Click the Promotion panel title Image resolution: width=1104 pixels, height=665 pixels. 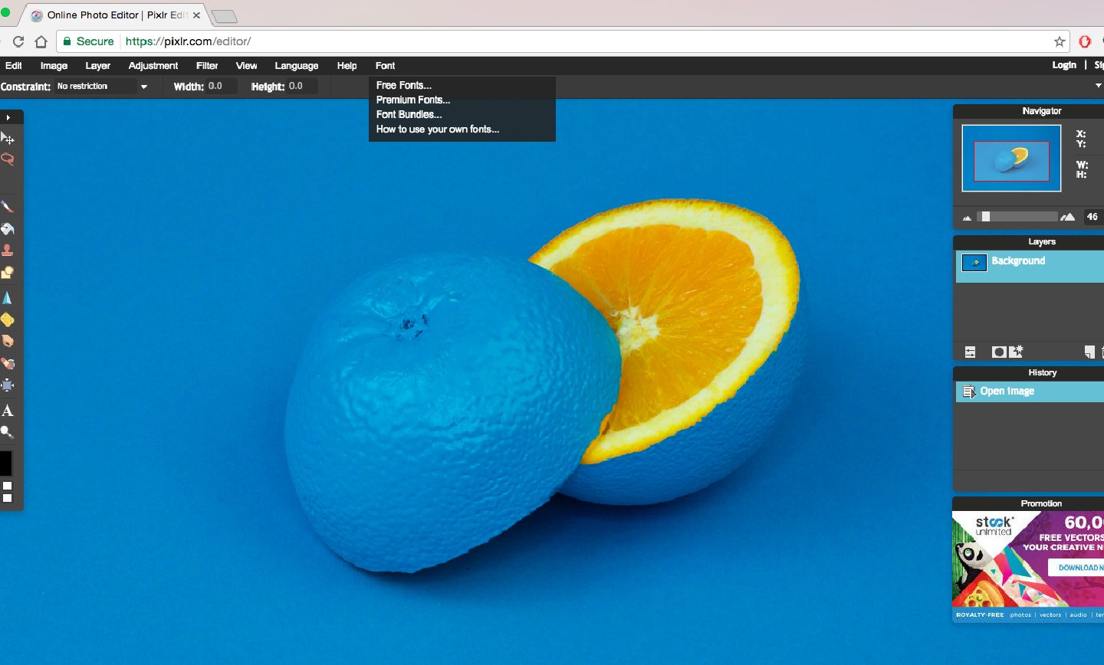point(1041,503)
